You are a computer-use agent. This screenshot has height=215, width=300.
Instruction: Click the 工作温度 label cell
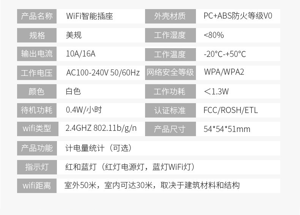point(171,55)
